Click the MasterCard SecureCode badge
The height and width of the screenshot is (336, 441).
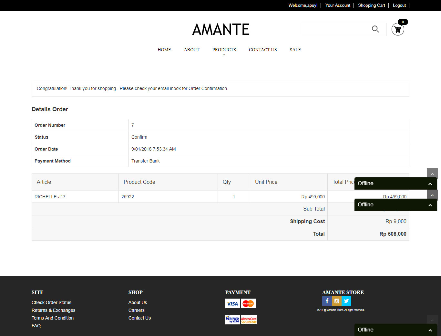click(x=249, y=320)
